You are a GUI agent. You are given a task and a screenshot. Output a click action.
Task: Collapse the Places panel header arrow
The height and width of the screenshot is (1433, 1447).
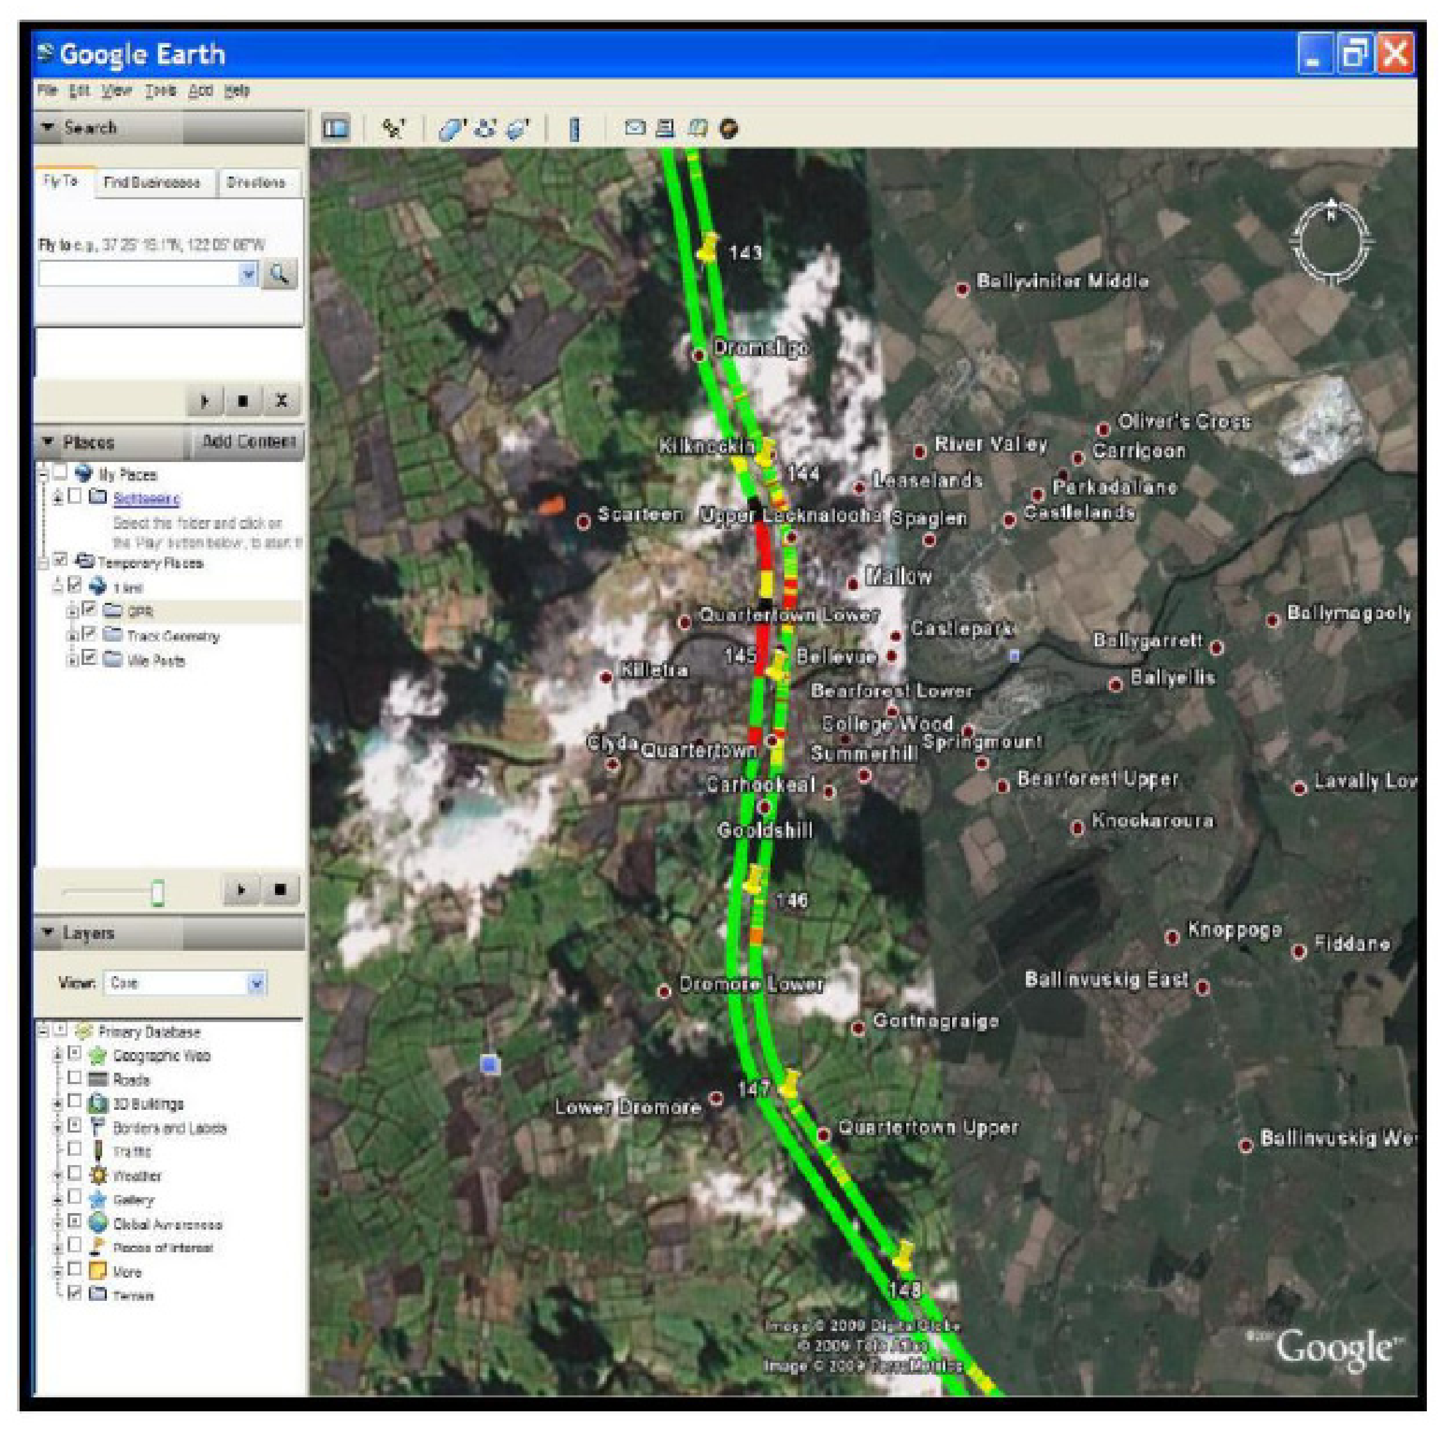(48, 442)
